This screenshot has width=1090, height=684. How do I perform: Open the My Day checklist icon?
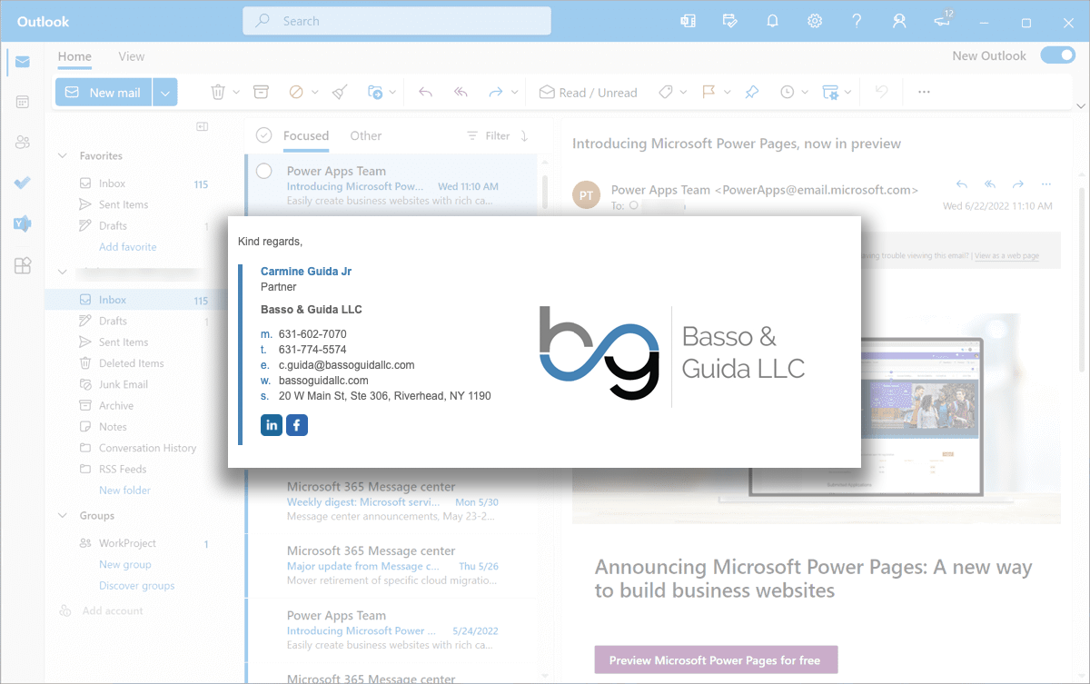pos(730,21)
